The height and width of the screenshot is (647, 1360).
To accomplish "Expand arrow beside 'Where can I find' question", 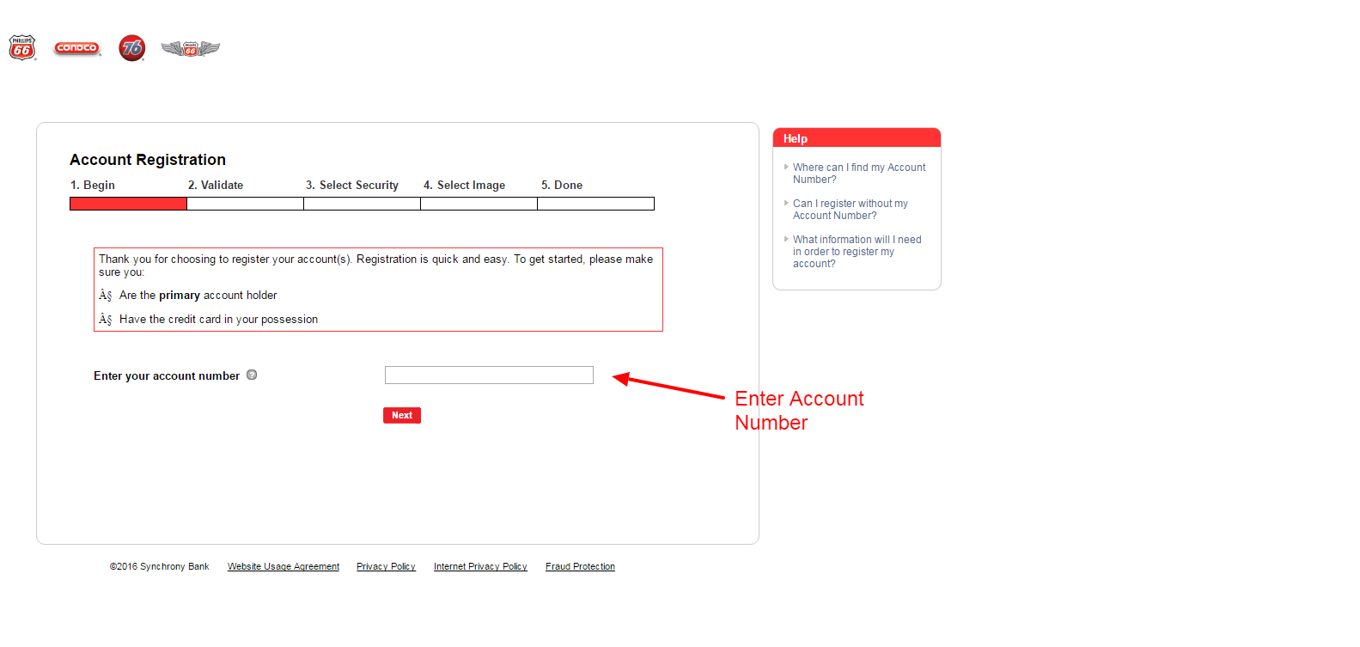I will [786, 167].
